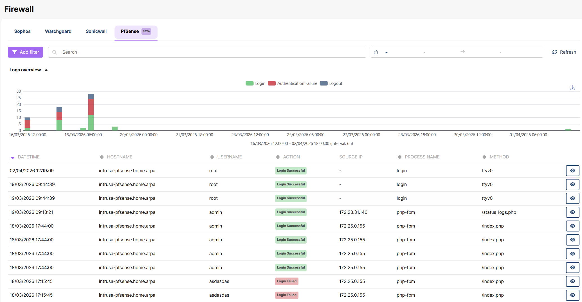The height and width of the screenshot is (302, 582).
Task: Sort table by Username column
Action: [x=212, y=157]
